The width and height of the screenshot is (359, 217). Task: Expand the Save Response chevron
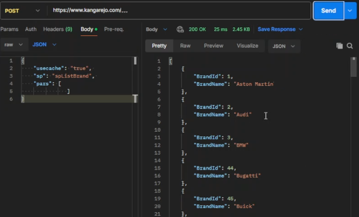[301, 29]
